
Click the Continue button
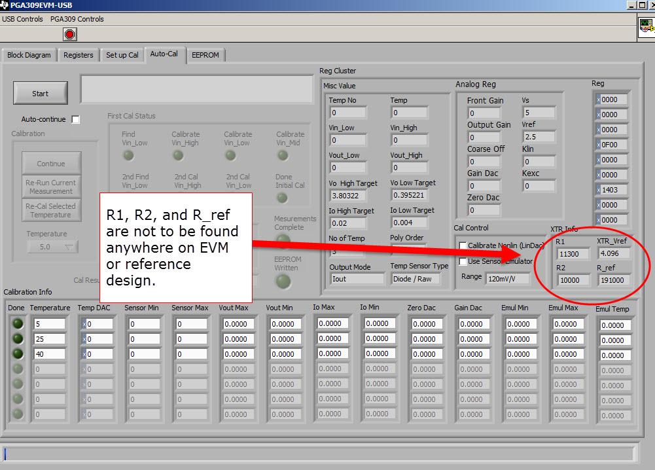[52, 164]
